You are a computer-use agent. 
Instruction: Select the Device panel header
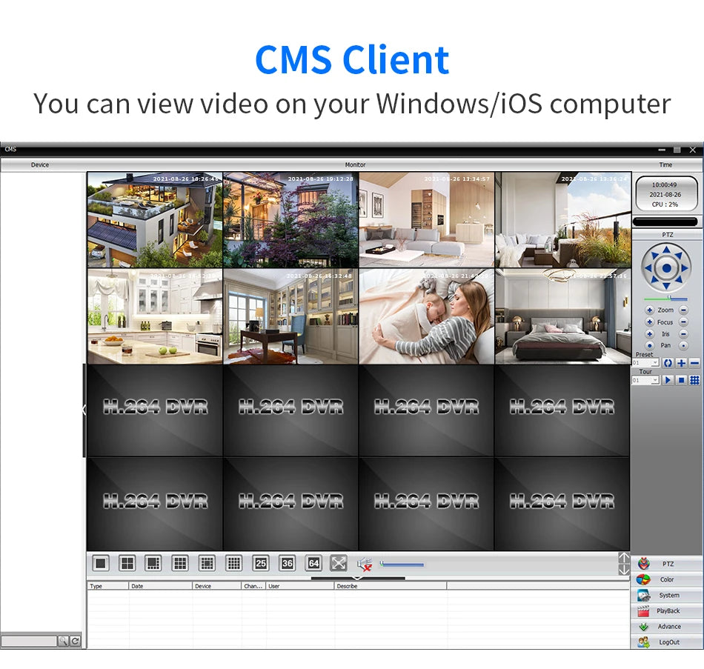tap(40, 164)
